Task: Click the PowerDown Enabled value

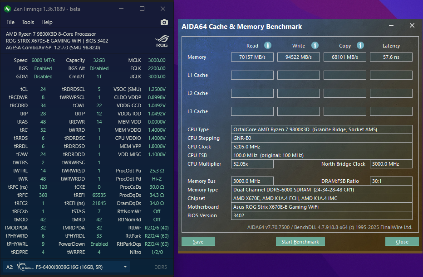Action: tap(99, 244)
